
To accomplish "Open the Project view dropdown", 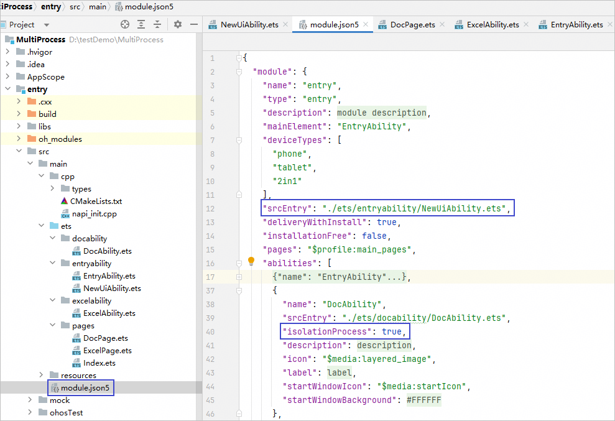I will coord(47,25).
